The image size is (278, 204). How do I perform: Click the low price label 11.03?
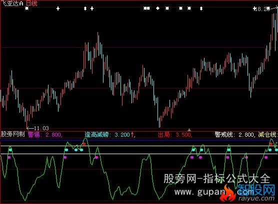41,128
